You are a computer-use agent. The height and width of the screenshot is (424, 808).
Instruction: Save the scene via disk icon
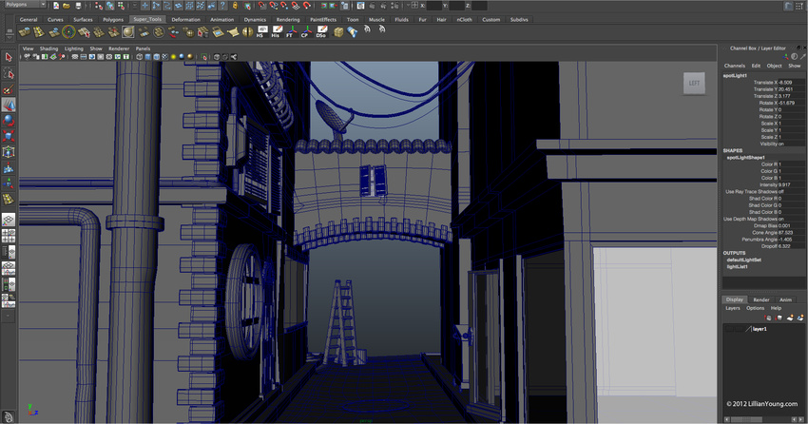(x=78, y=6)
